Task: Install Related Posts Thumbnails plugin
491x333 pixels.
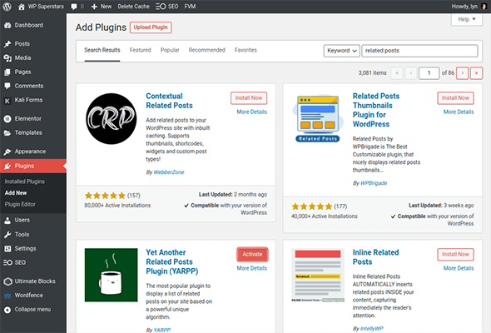Action: tap(455, 98)
